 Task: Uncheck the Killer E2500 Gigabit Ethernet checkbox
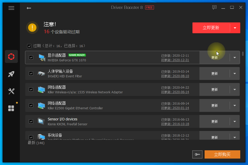point(31,105)
